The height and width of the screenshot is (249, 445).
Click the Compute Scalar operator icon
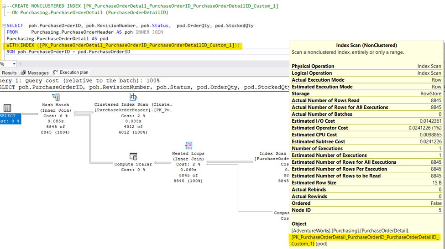click(133, 156)
